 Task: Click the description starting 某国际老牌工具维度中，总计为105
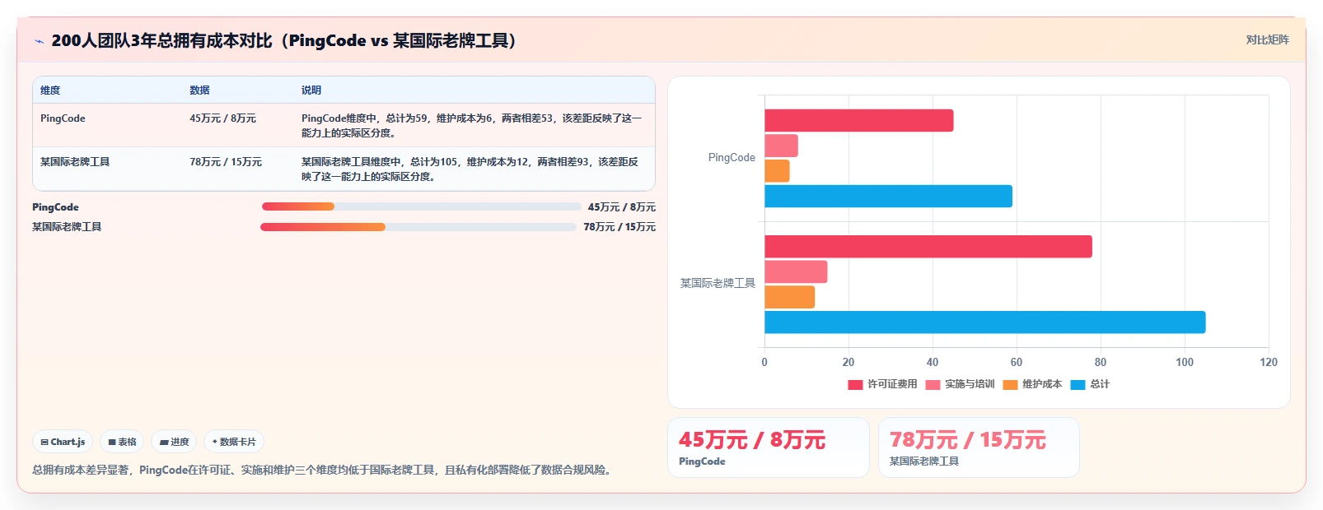(470, 169)
